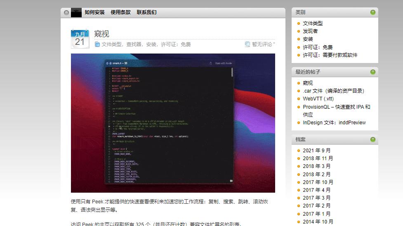Select 发现者 in the 类别 list
The width and height of the screenshot is (403, 226).
coord(310,31)
